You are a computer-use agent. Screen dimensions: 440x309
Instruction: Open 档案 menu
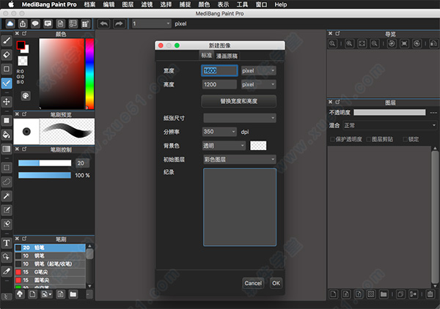[89, 4]
